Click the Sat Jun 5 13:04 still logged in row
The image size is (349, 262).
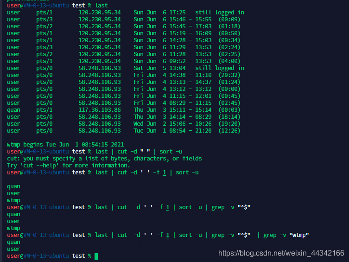pos(126,68)
